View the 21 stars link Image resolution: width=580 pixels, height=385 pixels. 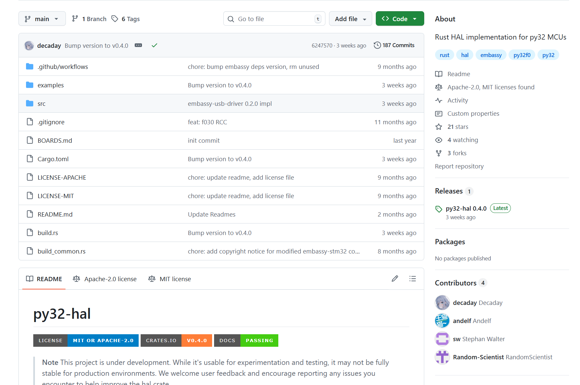tap(457, 127)
